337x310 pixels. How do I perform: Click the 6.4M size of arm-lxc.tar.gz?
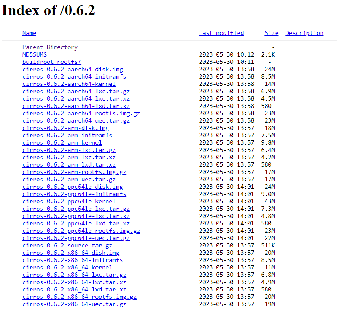click(268, 150)
